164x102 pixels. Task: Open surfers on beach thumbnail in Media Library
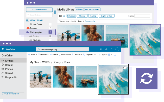[x=69, y=33]
